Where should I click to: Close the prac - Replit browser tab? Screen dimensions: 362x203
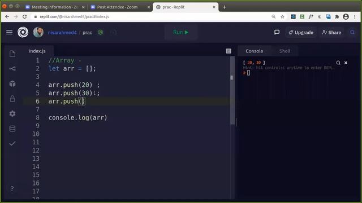click(214, 7)
